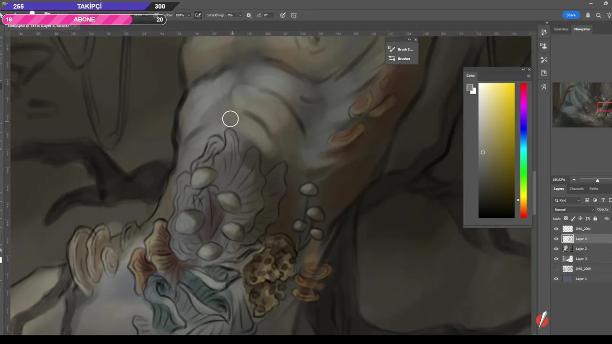Open the Glyphs panel icon
The width and height of the screenshot is (612, 344).
tap(544, 87)
